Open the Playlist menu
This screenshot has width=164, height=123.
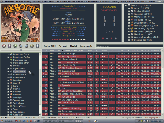73,46
